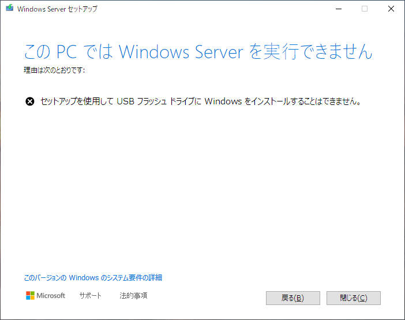Click the Microsoft four-color logo
405x320 pixels.
pyautogui.click(x=30, y=295)
